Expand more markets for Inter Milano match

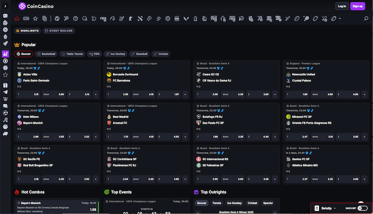point(96,137)
